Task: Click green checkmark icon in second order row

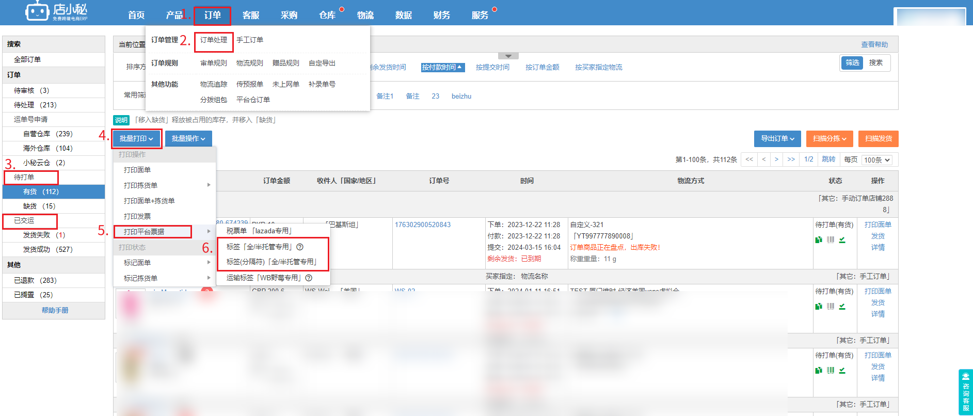Action: pyautogui.click(x=842, y=306)
